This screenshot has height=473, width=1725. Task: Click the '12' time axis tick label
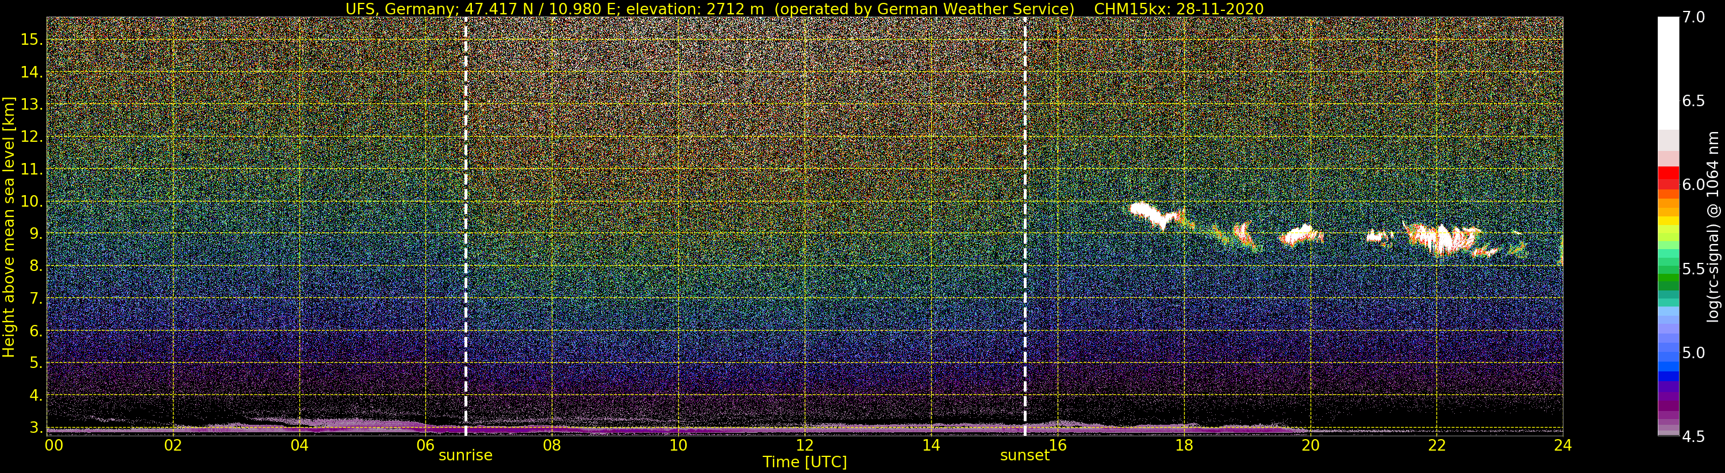click(x=805, y=445)
